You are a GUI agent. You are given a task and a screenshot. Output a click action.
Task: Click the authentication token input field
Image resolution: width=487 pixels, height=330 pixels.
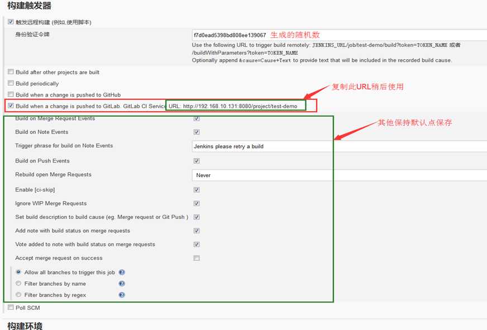pyautogui.click(x=340, y=35)
